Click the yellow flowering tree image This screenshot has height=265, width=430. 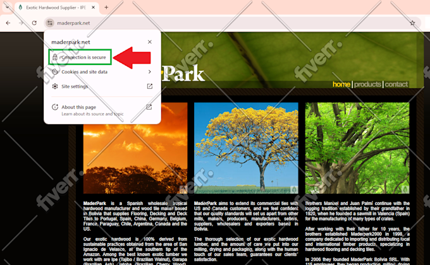point(246,148)
